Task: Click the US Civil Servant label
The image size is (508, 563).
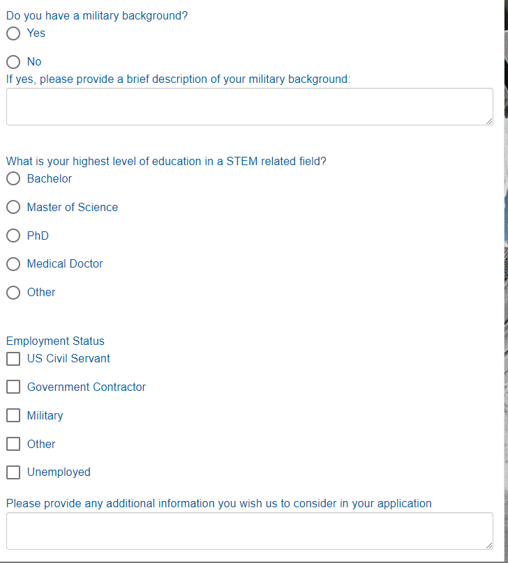Action: (x=68, y=359)
